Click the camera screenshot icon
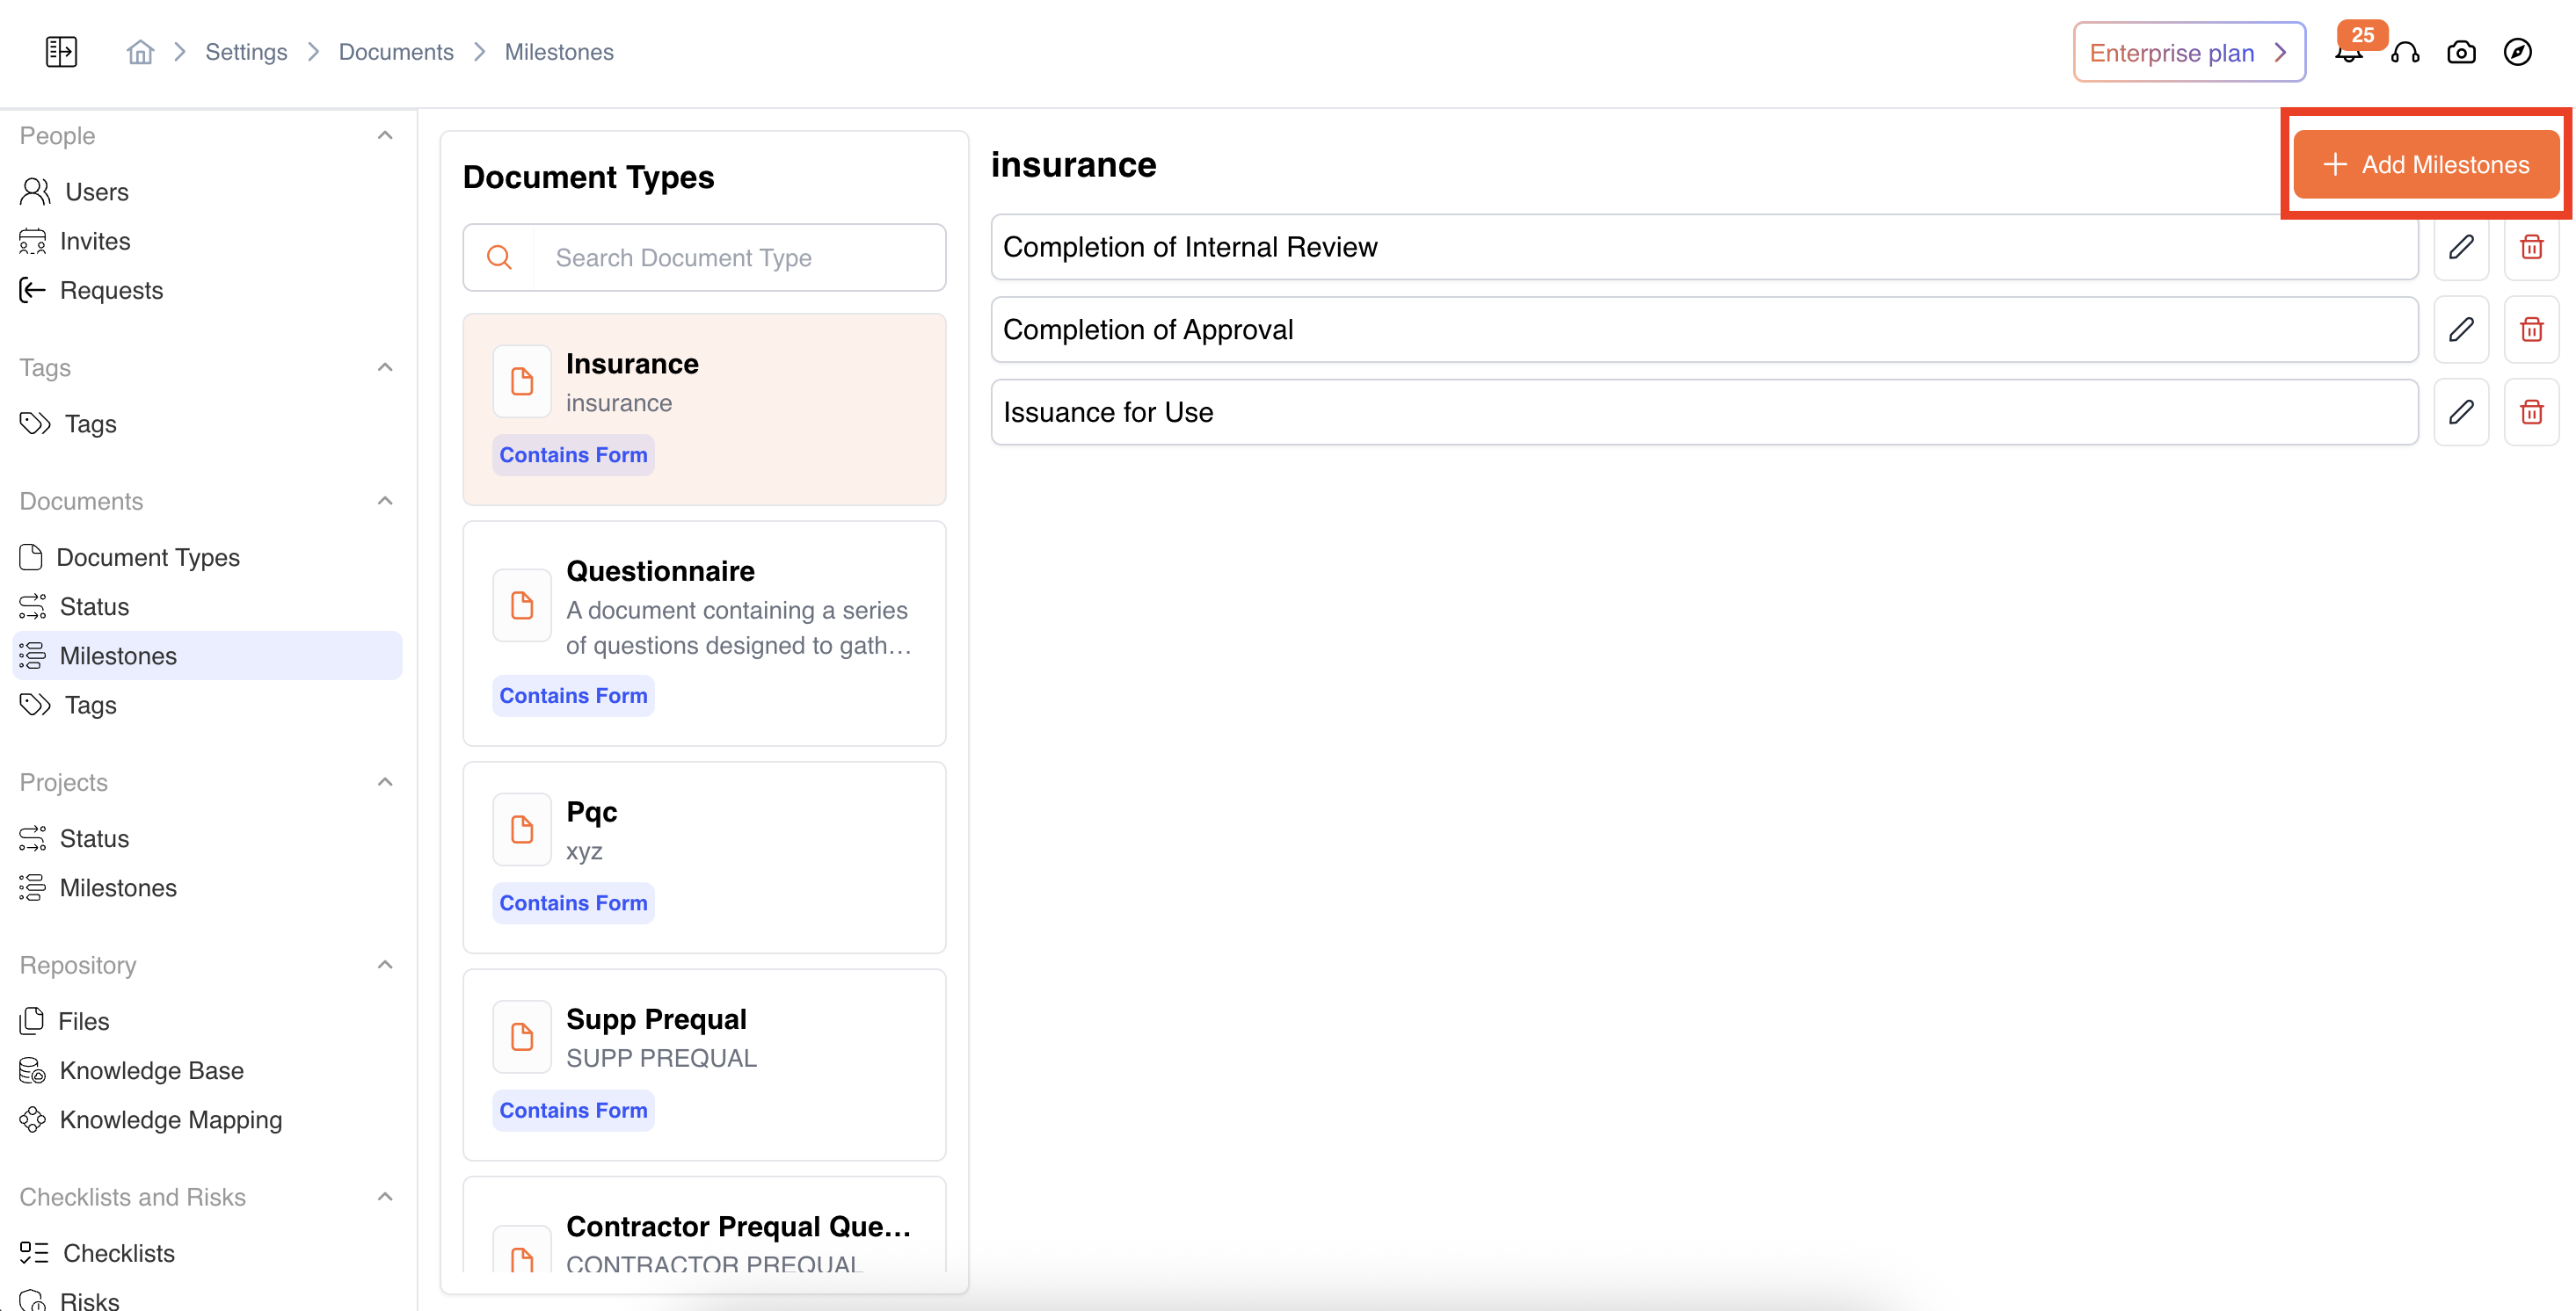This screenshot has height=1311, width=2576. pyautogui.click(x=2461, y=52)
